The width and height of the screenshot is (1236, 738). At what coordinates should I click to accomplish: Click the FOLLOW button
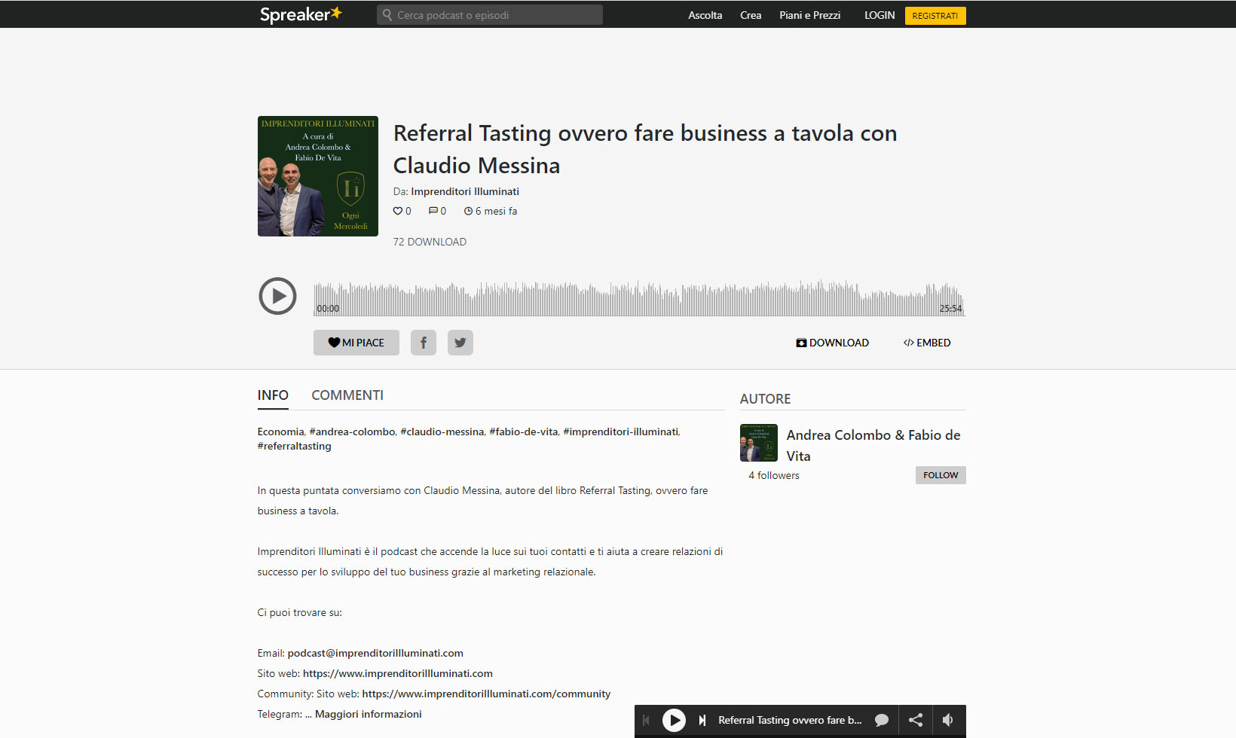(941, 475)
